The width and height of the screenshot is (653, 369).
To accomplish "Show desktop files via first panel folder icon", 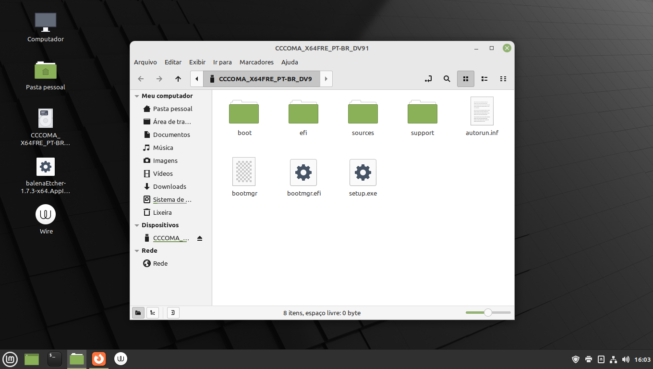I will tap(32, 359).
